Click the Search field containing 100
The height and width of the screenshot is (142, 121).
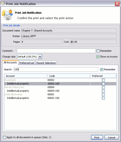click(56, 69)
